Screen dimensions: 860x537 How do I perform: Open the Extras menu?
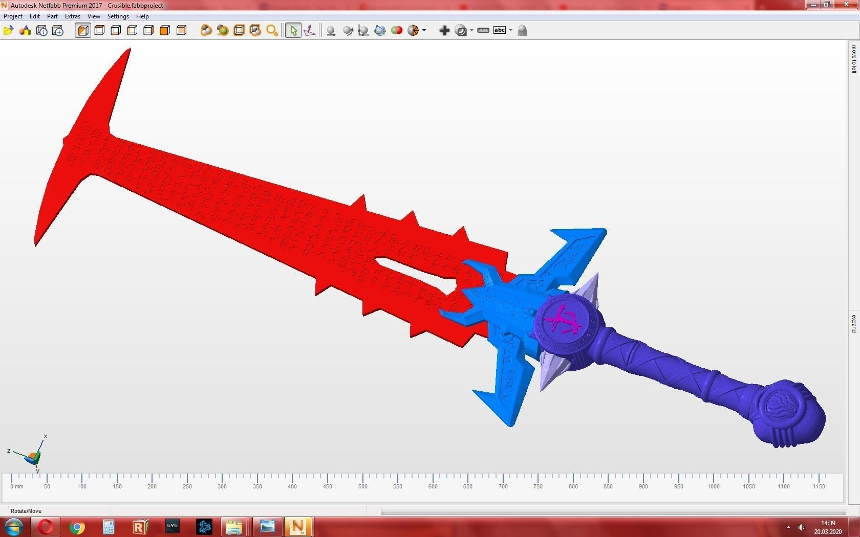(x=73, y=16)
